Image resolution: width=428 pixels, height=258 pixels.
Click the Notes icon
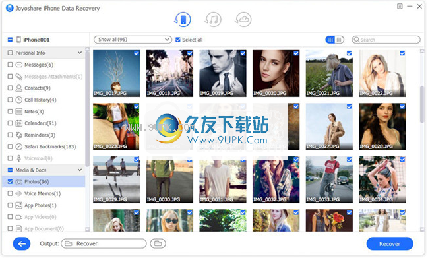click(19, 112)
